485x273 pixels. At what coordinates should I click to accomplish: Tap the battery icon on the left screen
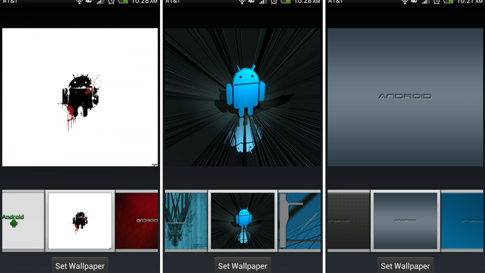click(123, 2)
